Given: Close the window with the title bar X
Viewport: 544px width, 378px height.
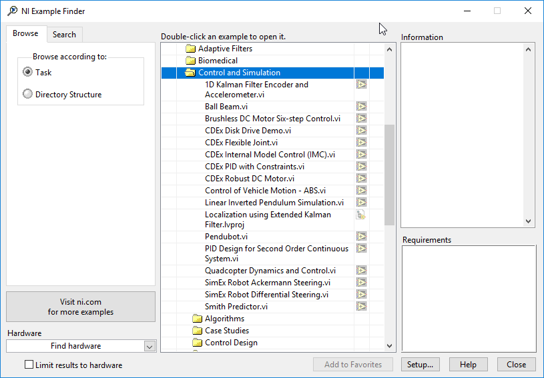Looking at the screenshot, I should tap(528, 11).
